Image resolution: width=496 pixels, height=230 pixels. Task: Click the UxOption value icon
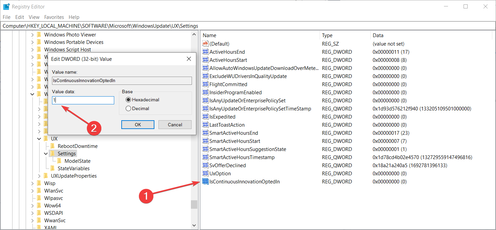pyautogui.click(x=205, y=174)
